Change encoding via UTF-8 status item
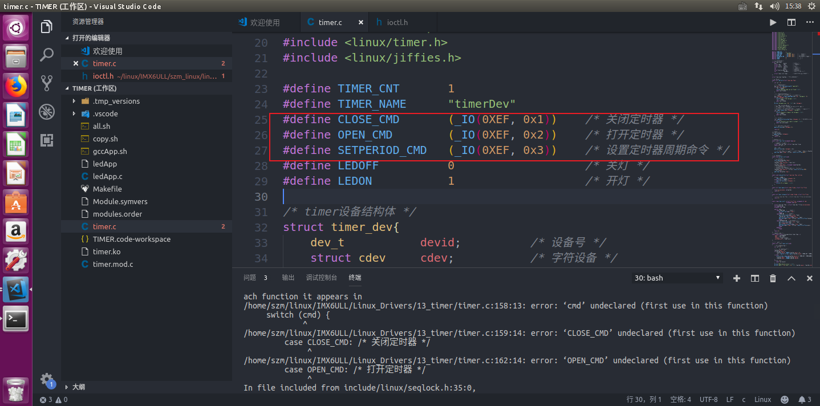Viewport: 820px width, 406px height. pyautogui.click(x=709, y=400)
